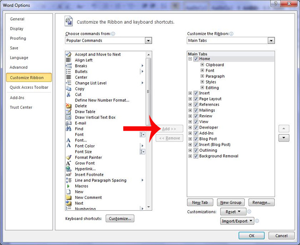Open keyboard shortcuts Customize... button
This screenshot has width=300, height=245.
[x=120, y=219]
